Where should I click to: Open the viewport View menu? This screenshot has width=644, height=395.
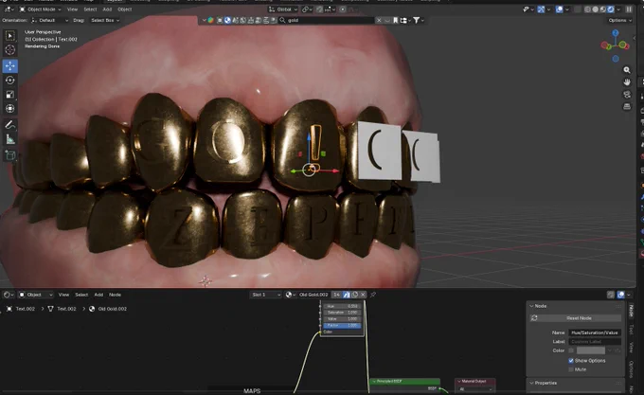point(72,9)
